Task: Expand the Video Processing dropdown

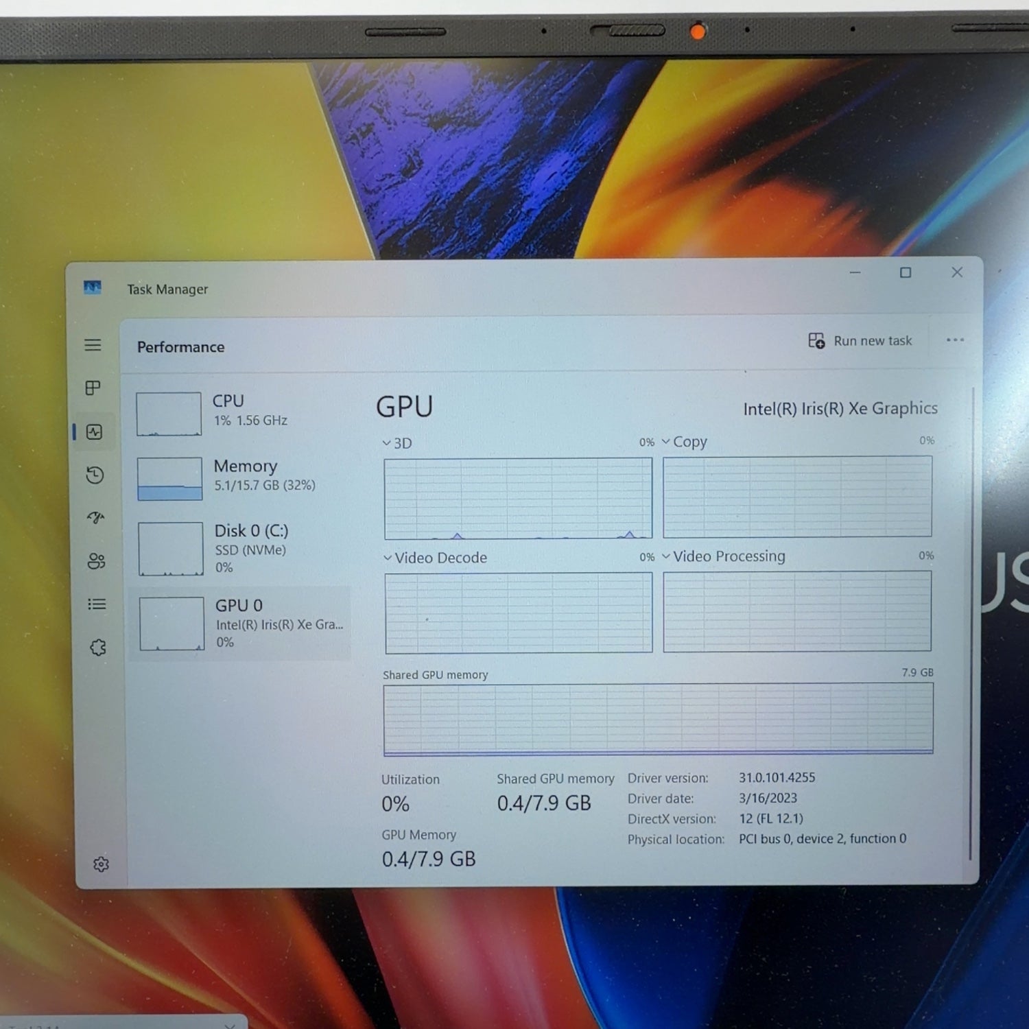Action: [723, 556]
